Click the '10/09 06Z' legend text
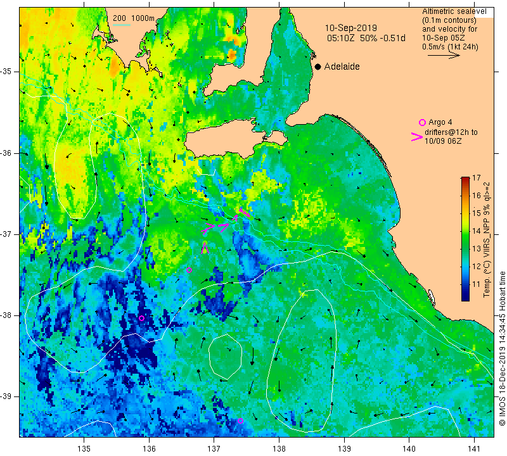This screenshot has width=507, height=456. (x=442, y=141)
